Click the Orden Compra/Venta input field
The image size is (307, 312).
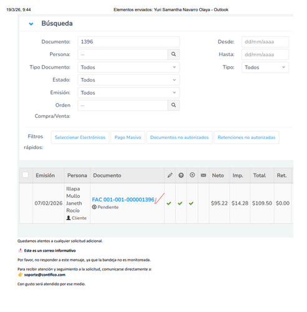(123, 105)
